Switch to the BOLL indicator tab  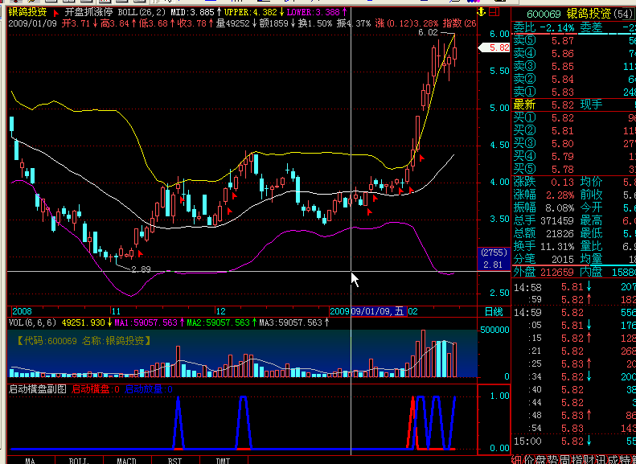(79, 460)
